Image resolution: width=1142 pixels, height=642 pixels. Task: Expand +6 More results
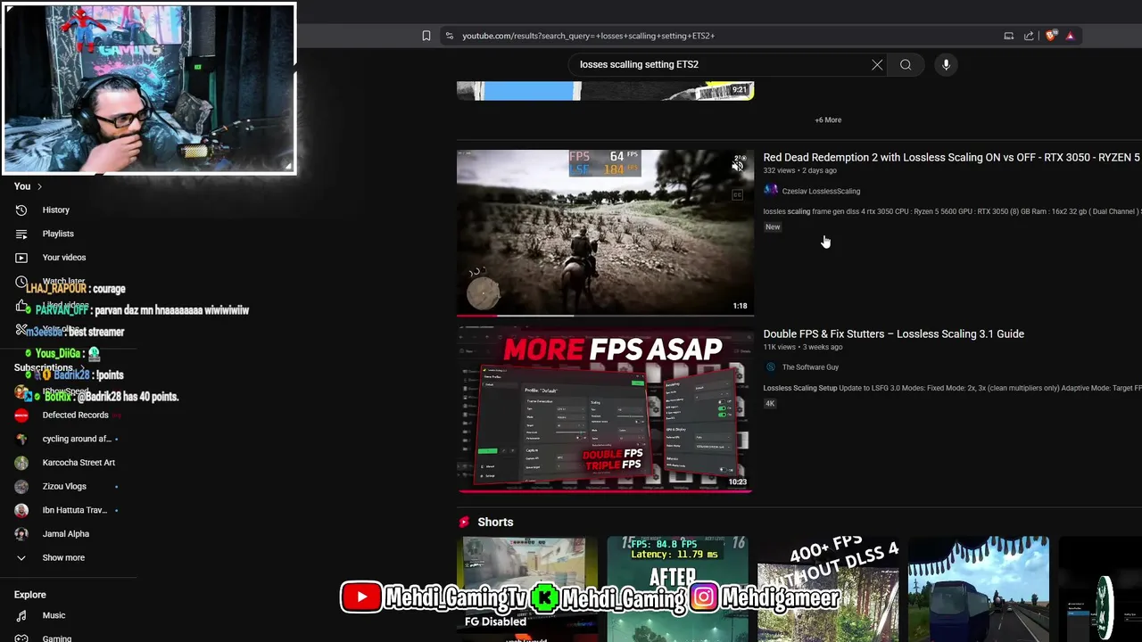pos(828,119)
